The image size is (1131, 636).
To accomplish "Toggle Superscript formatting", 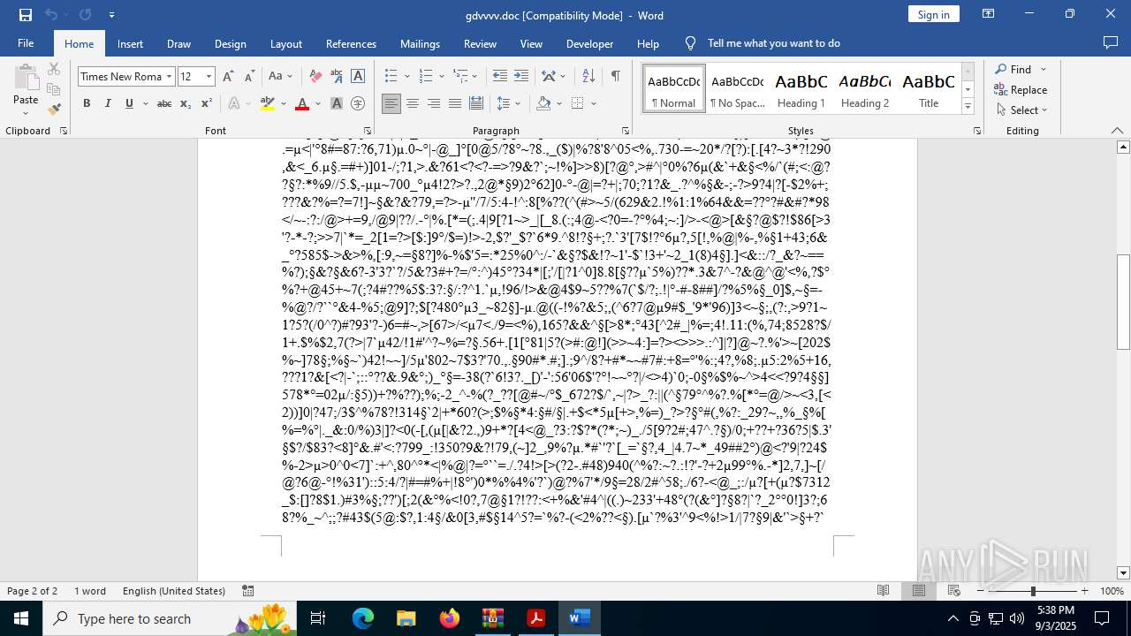I will (x=207, y=103).
